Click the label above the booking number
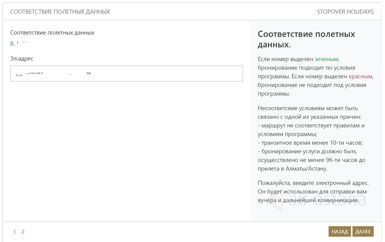Image resolution: width=385 pixels, height=242 pixels. click(x=52, y=33)
